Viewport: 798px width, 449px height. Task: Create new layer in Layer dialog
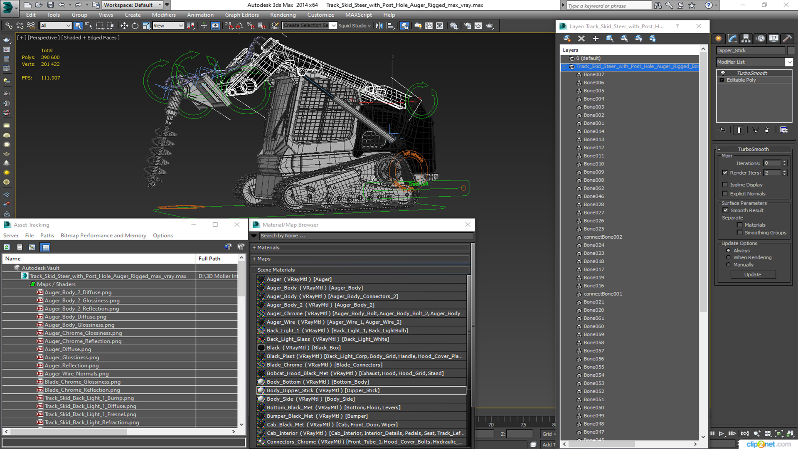(567, 38)
